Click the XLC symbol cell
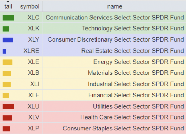The image size is (187, 135). coord(33,18)
